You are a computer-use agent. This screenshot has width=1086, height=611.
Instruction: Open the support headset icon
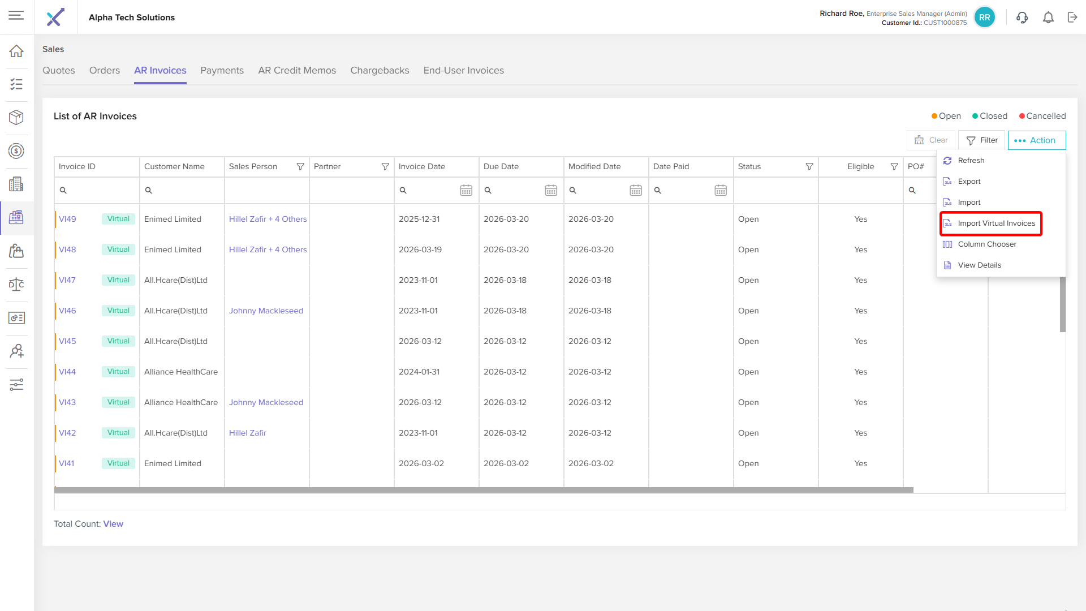1022,18
